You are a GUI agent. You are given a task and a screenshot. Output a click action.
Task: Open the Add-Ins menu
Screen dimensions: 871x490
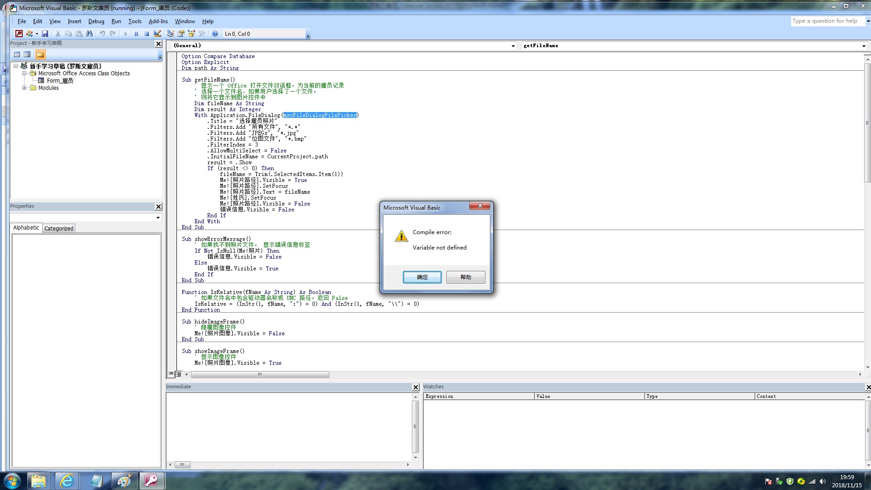(158, 21)
